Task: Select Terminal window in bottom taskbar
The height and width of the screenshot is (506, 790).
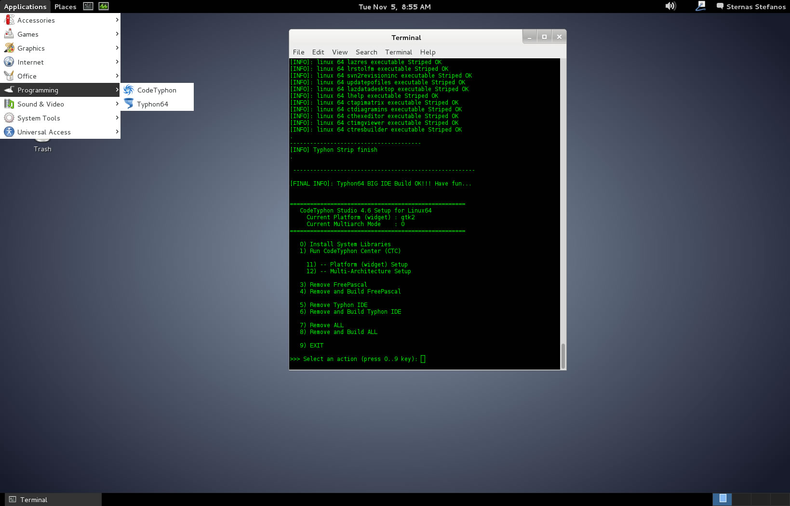Action: [53, 499]
